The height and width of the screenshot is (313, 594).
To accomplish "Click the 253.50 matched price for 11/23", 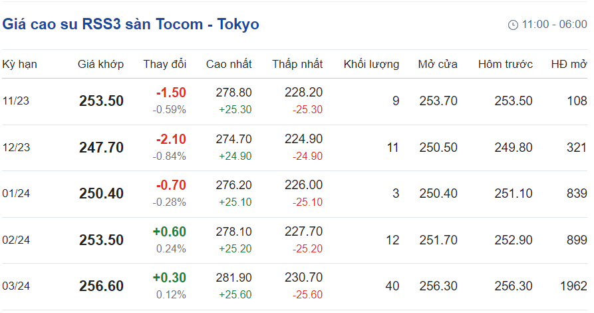I will tap(101, 101).
